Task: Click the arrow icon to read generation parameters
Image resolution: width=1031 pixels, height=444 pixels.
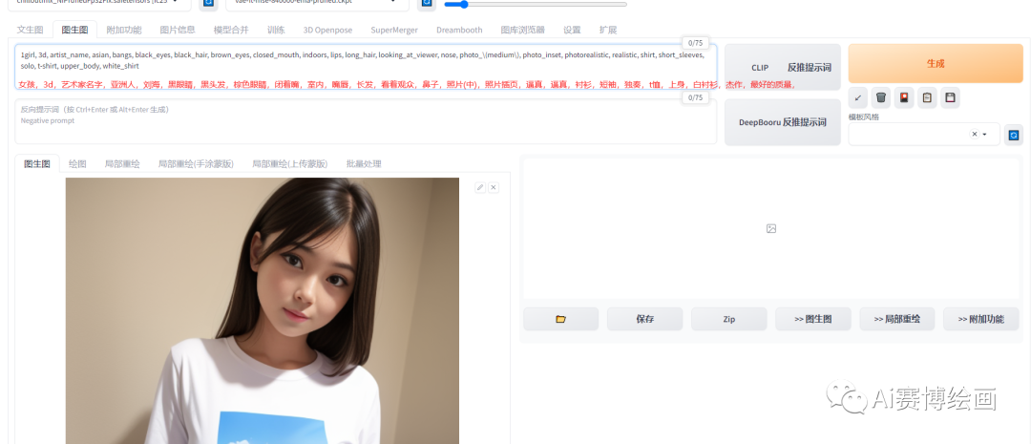Action: click(x=858, y=98)
